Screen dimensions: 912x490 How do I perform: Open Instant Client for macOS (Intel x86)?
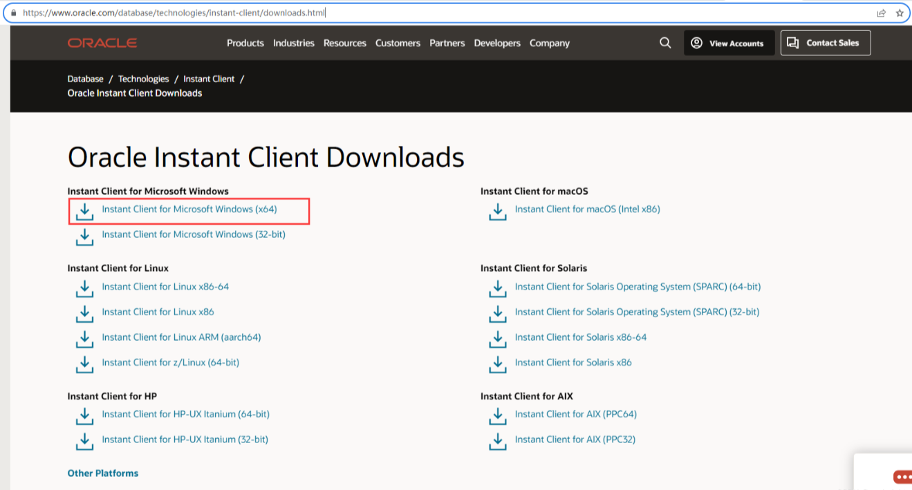(588, 209)
